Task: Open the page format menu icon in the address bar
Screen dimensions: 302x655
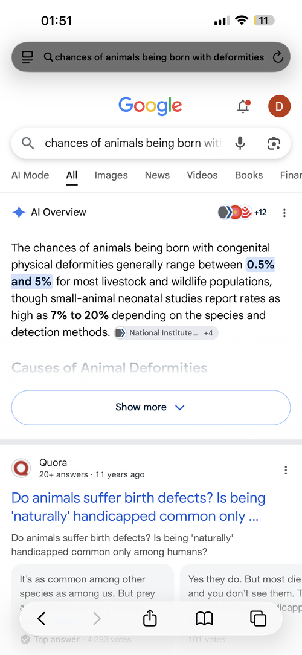Action: [x=27, y=57]
